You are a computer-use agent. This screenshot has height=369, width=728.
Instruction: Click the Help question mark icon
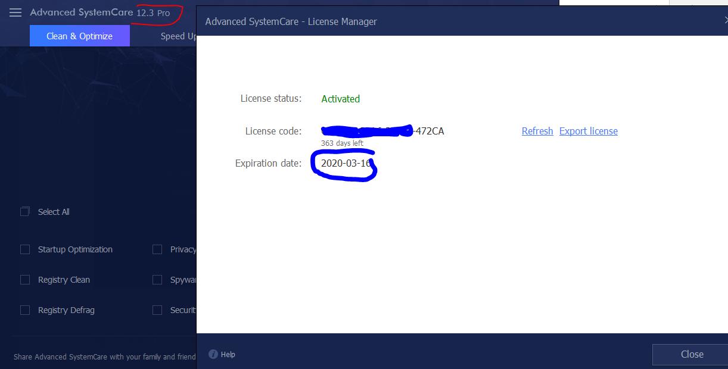[x=213, y=354]
